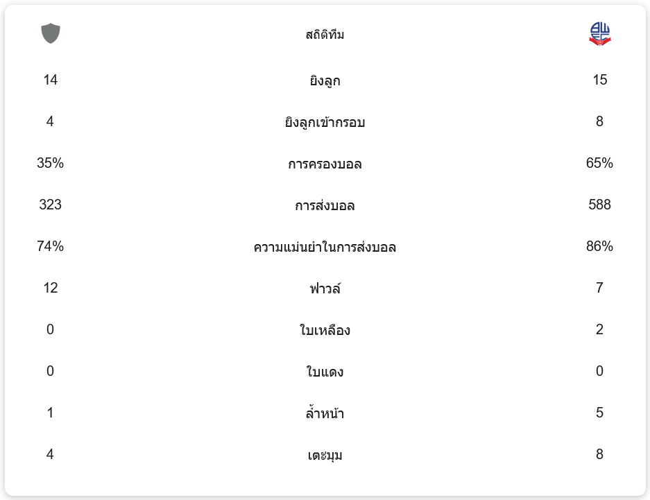Click the ยิงลูกเข้ากรอบ row label
650x500 pixels.
[325, 123]
